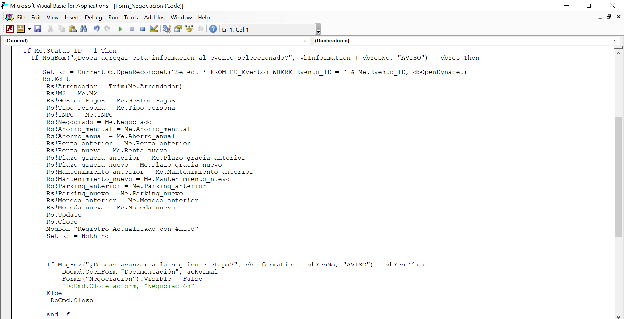This screenshot has width=624, height=319.
Task: Toggle Design Mode icon
Action: 154,29
